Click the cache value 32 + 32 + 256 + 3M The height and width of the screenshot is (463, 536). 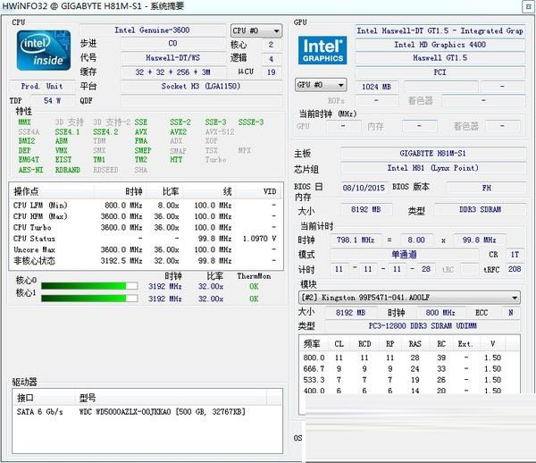[173, 72]
